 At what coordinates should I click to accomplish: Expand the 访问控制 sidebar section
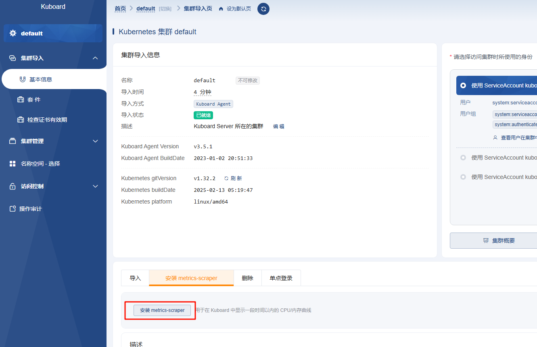pyautogui.click(x=95, y=186)
